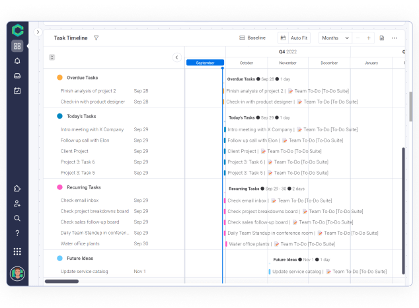
Task: Zoom out with the minus button
Action: pyautogui.click(x=358, y=38)
